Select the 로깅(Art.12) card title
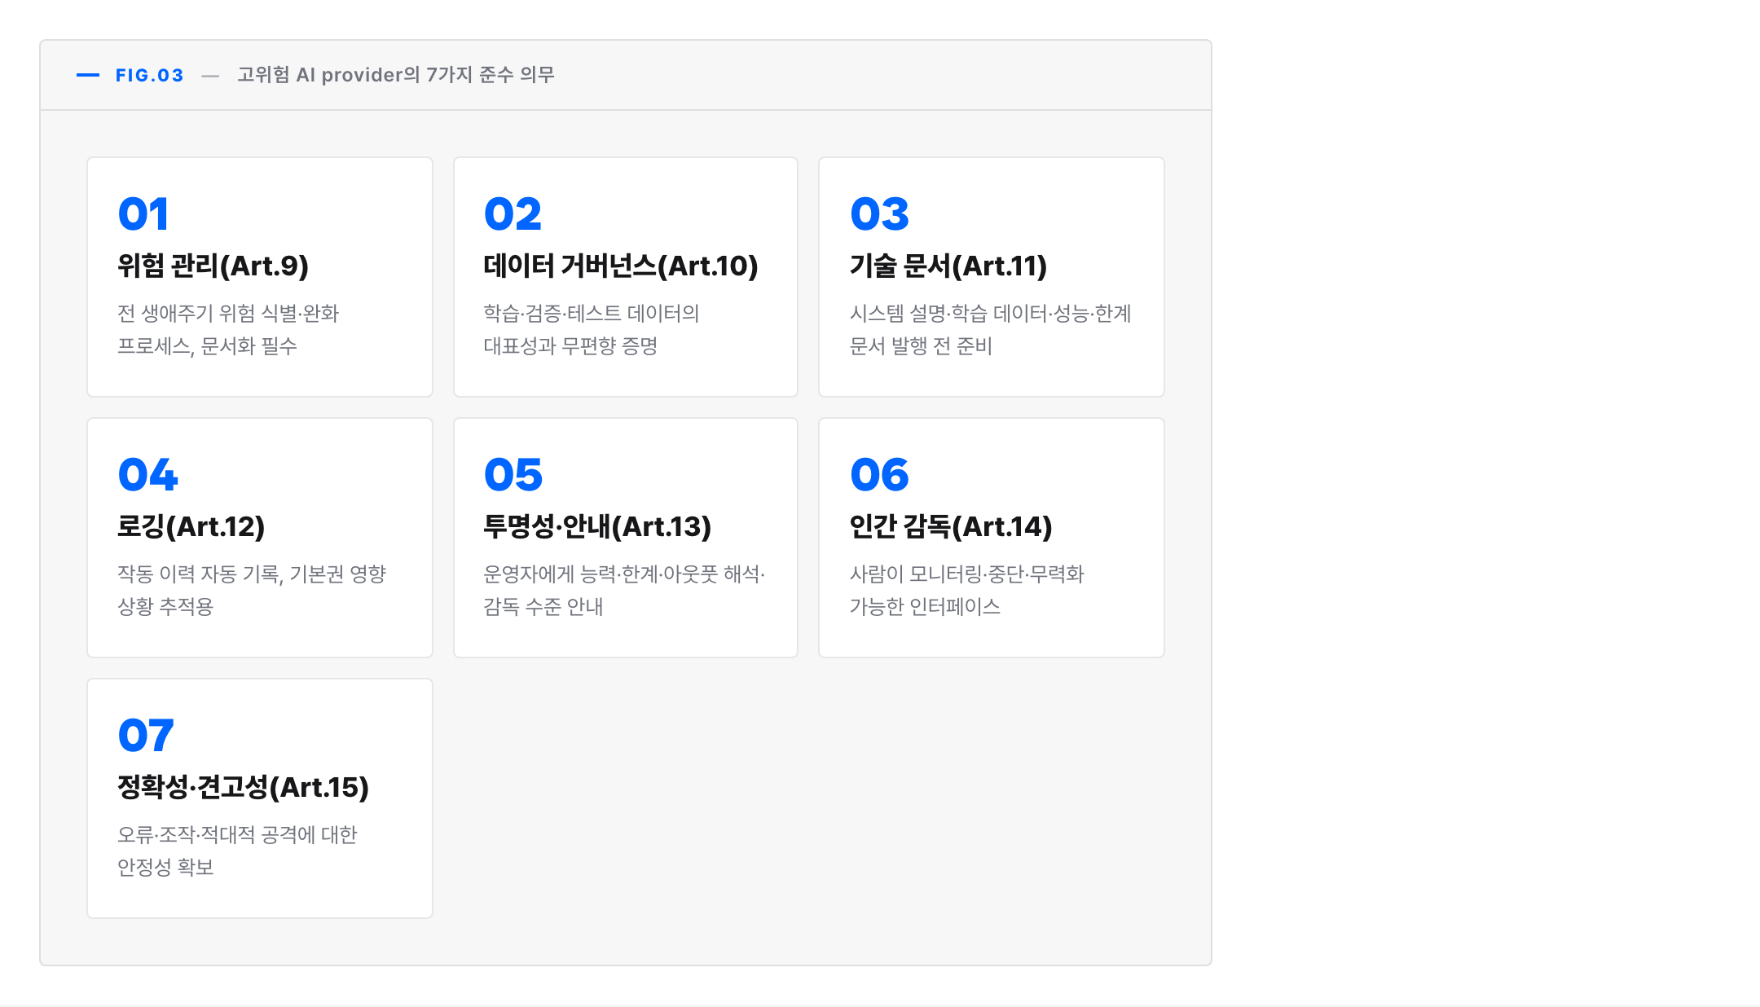 [x=191, y=526]
